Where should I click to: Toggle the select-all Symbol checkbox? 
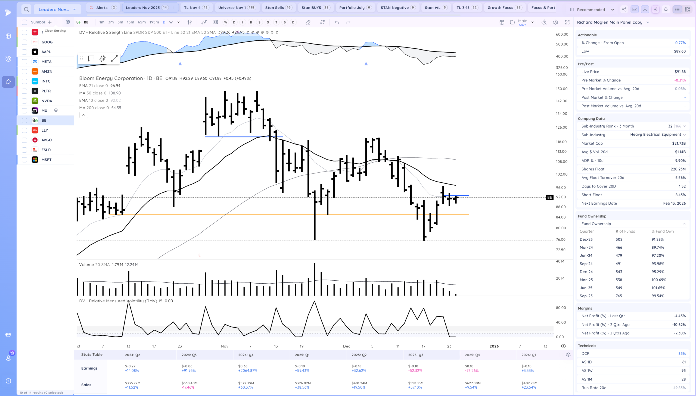(24, 22)
